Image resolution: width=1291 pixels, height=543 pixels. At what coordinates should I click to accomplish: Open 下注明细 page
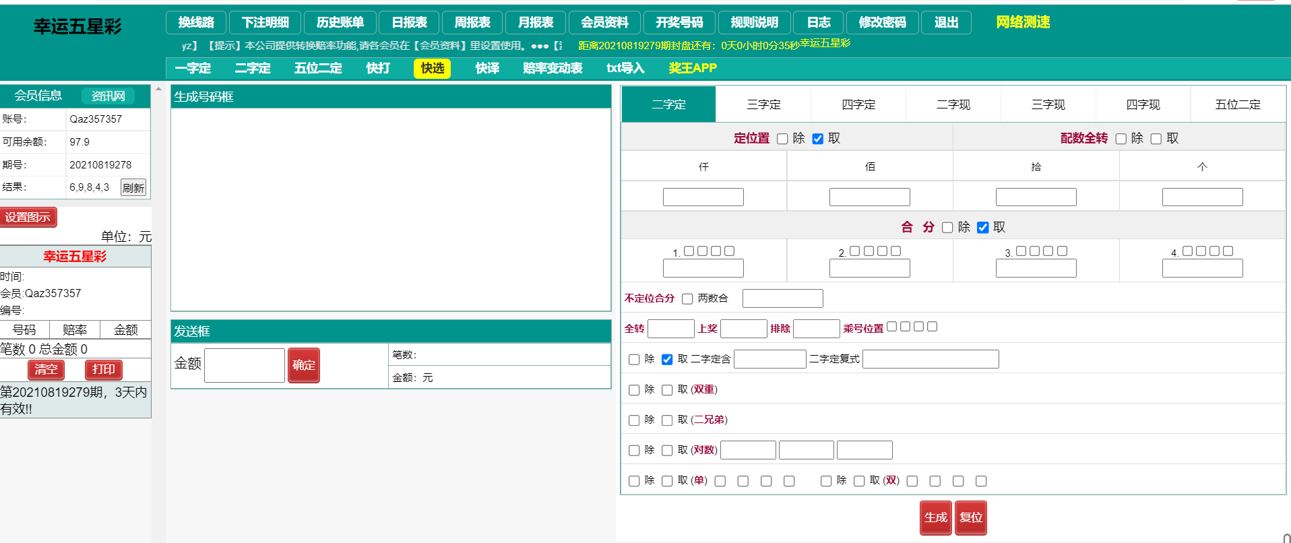pos(265,22)
